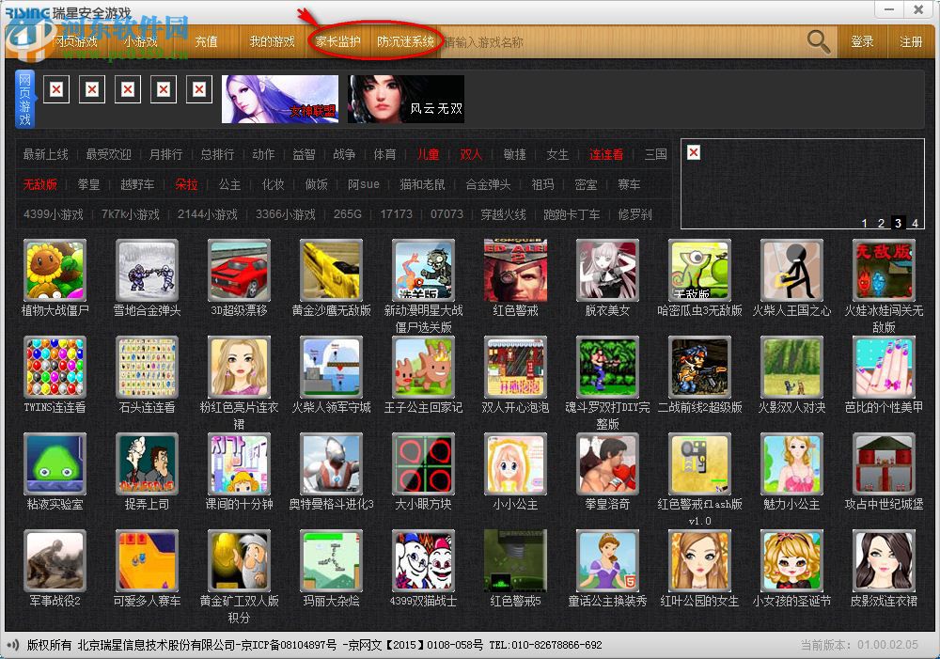Image resolution: width=940 pixels, height=659 pixels.
Task: Open the 我的游戏 tab
Action: pos(273,41)
